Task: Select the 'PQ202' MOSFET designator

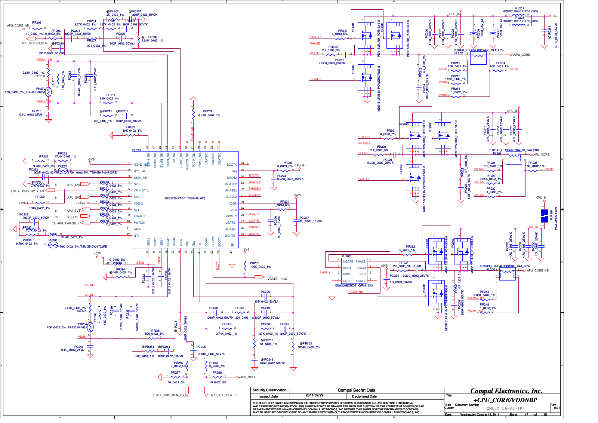Action: pos(353,69)
